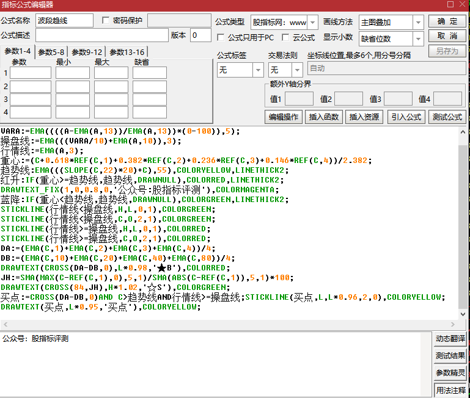Click the vertical scrollbar thumb in code editor
Screen dimensions: 470x398
tap(463, 226)
